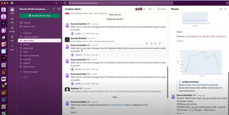Open Threads in the sidebar
The height and width of the screenshot is (115, 229).
27,23
